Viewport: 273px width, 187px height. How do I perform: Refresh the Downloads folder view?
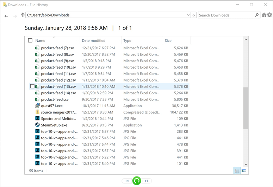pos(194,15)
